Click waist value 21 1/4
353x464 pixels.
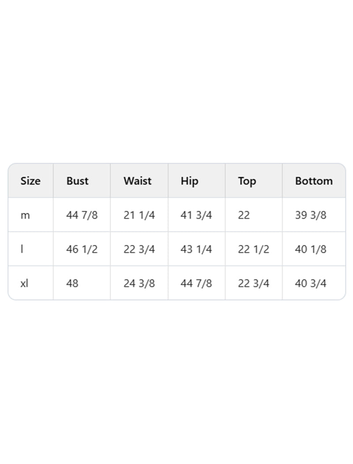139,215
